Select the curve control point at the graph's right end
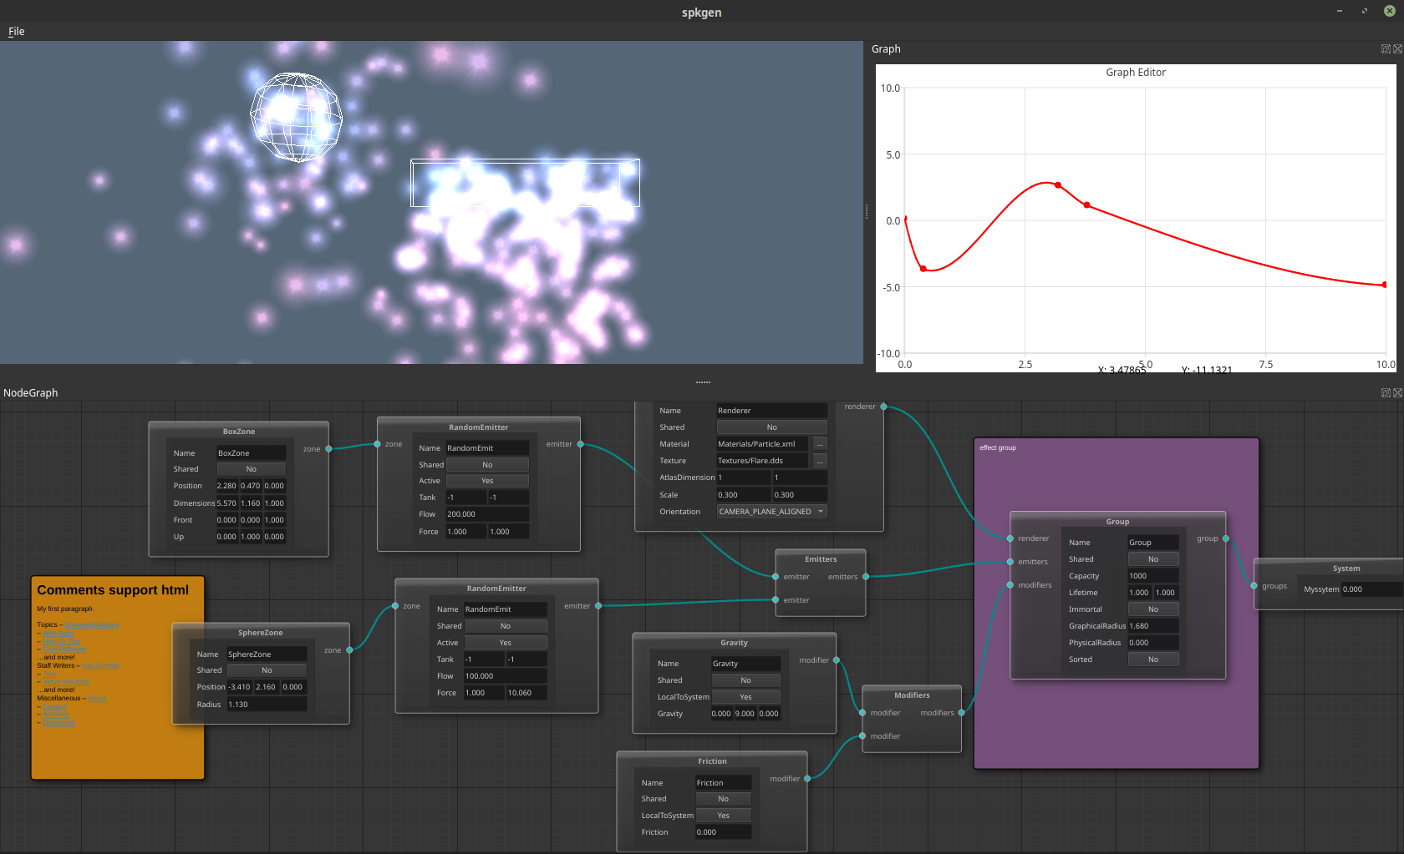 [x=1385, y=285]
